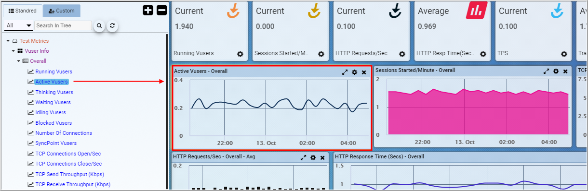This screenshot has height=191, width=588.
Task: Collapse the Overall tree node
Action: coord(19,61)
